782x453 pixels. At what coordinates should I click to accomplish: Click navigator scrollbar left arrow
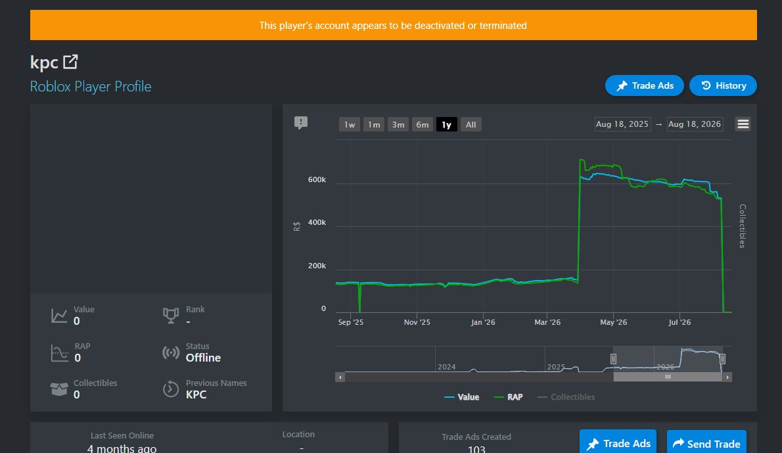pyautogui.click(x=340, y=377)
